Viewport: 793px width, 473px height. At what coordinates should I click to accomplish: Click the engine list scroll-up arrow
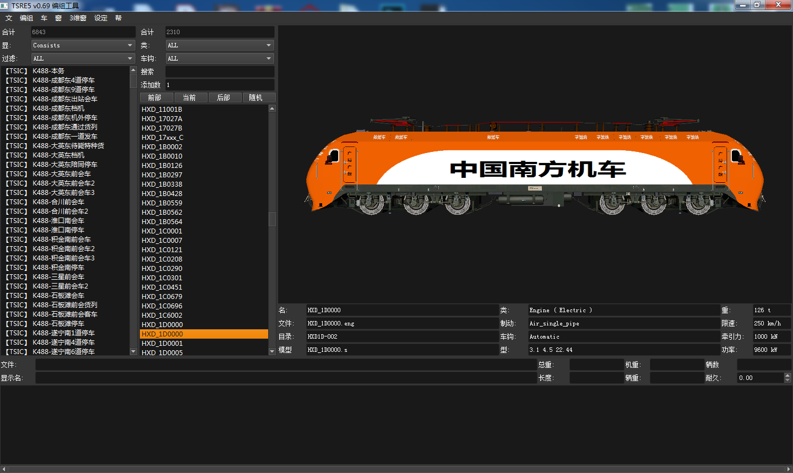272,108
